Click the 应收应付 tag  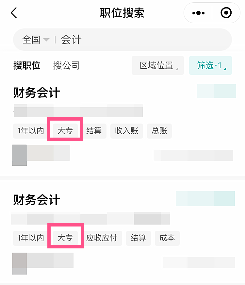[x=102, y=238]
